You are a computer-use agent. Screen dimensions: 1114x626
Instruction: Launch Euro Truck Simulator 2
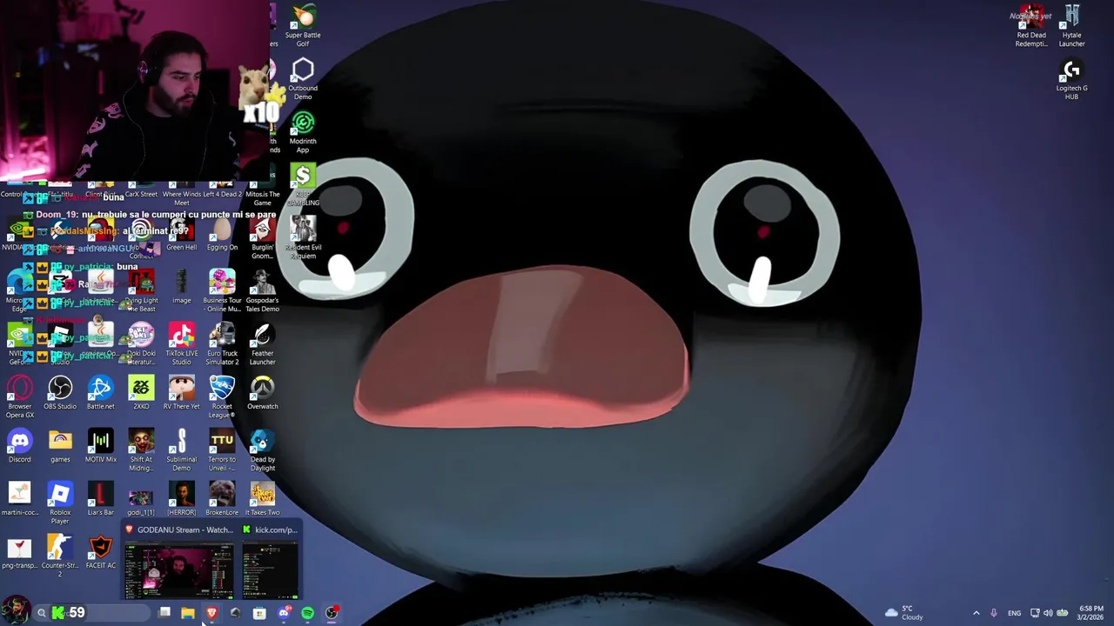(222, 345)
